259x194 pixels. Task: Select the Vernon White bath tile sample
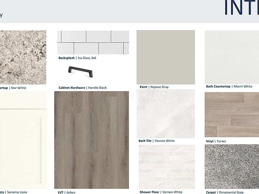click(x=165, y=114)
